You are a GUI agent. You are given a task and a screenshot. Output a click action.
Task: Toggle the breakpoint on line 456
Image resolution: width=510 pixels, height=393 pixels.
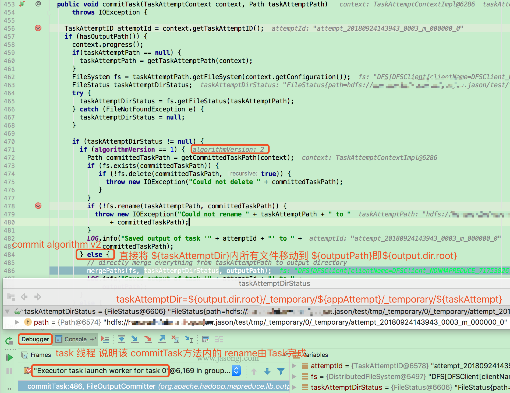tap(38, 28)
